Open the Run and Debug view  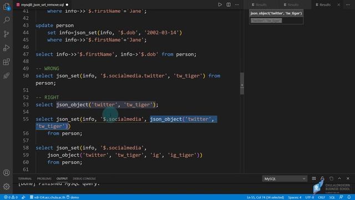pyautogui.click(x=6, y=48)
